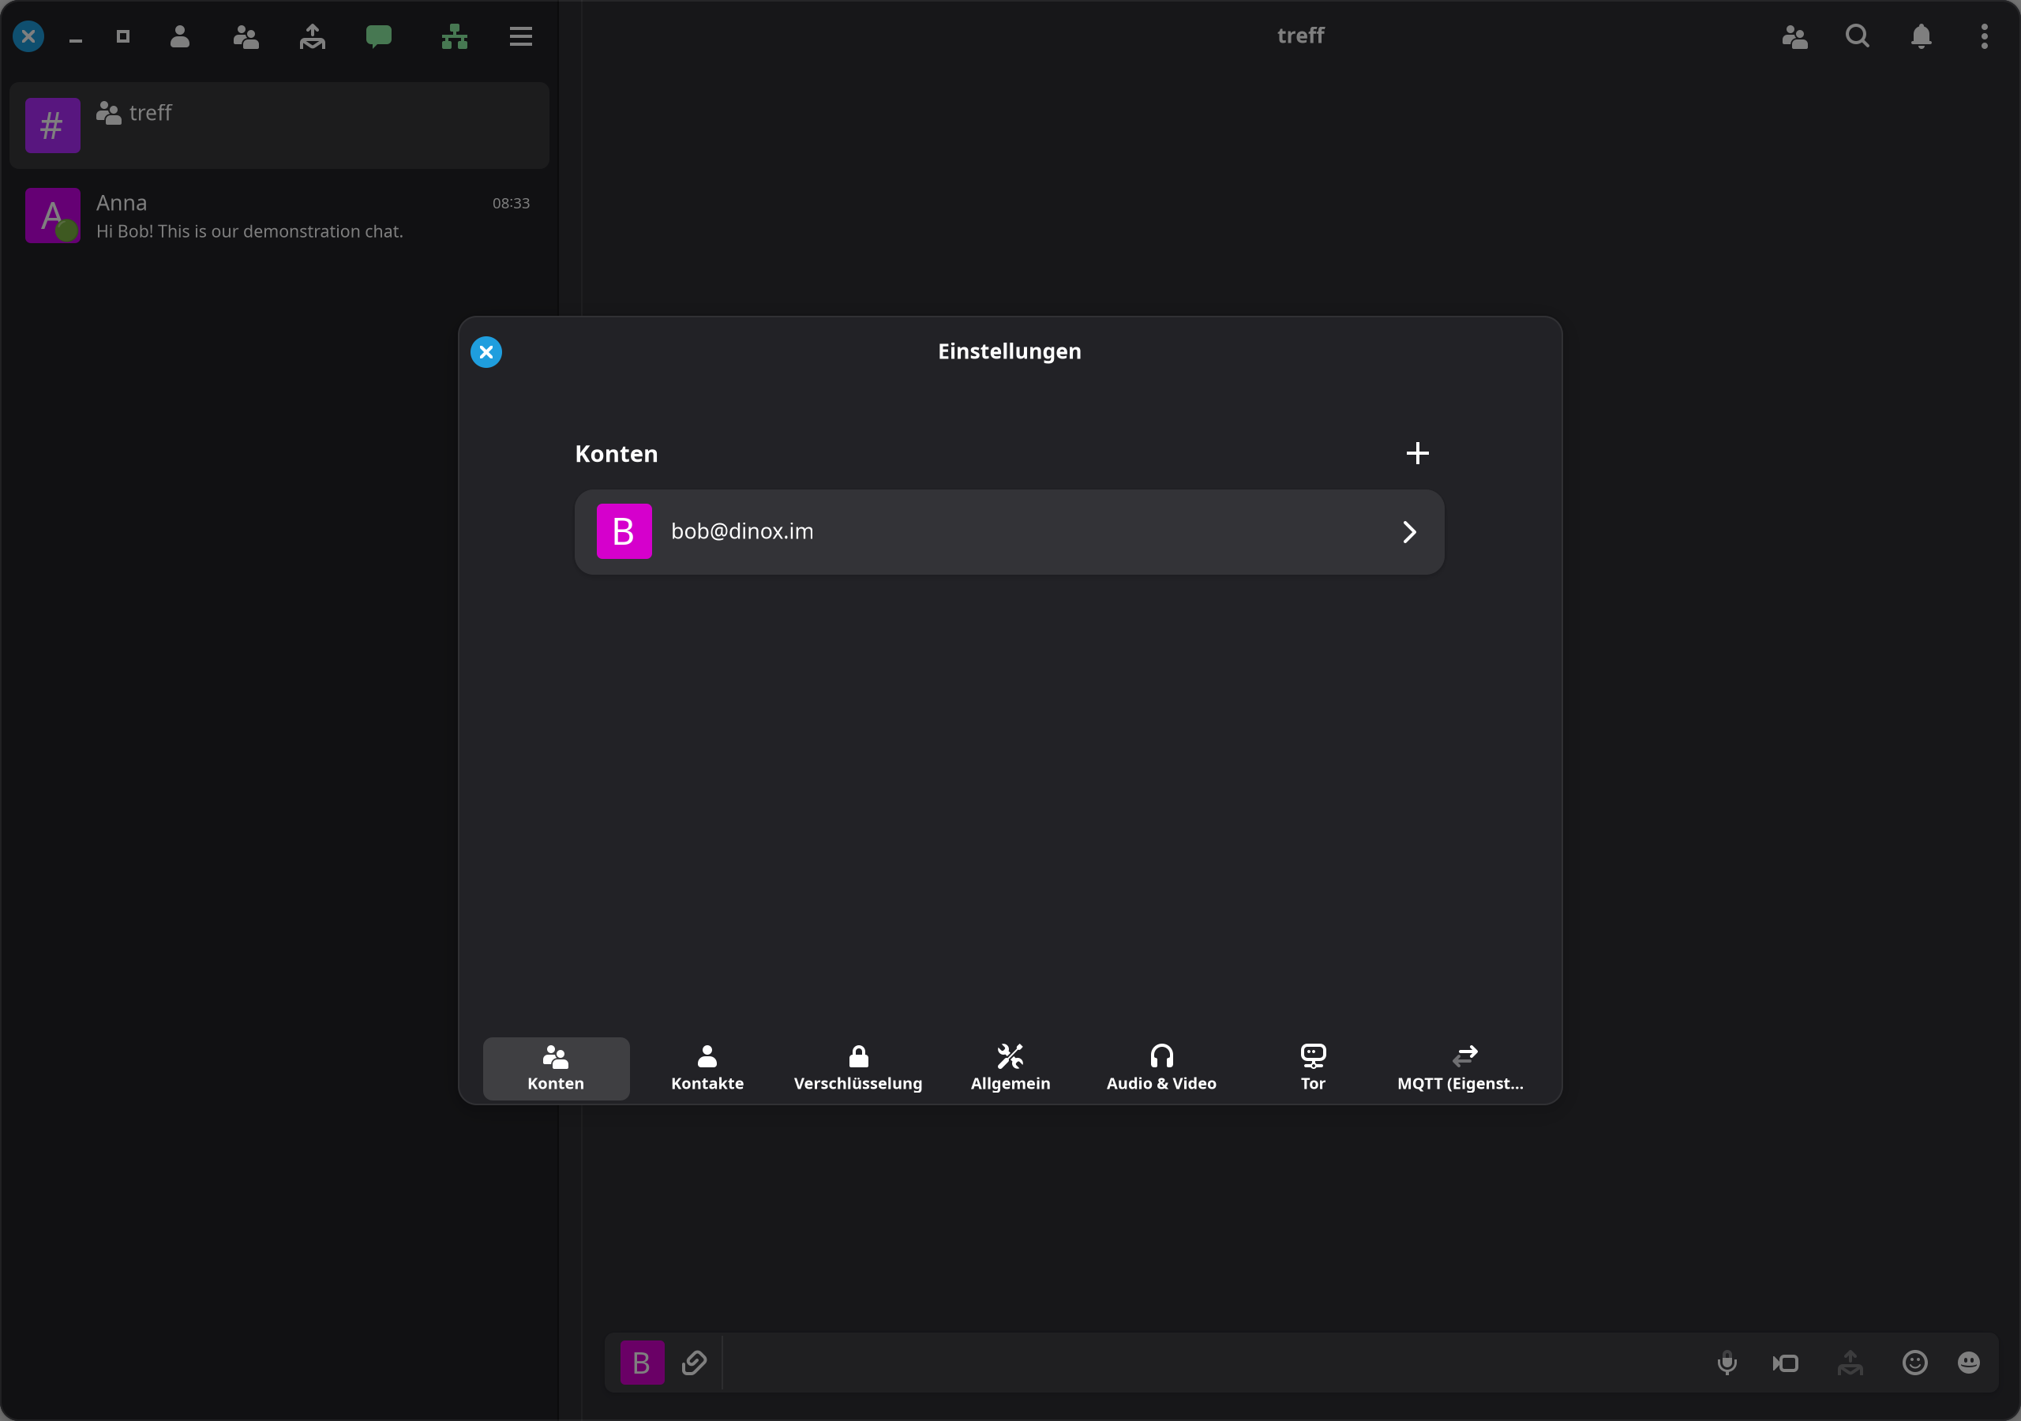
Task: Open the Tor settings tab
Action: pos(1312,1068)
